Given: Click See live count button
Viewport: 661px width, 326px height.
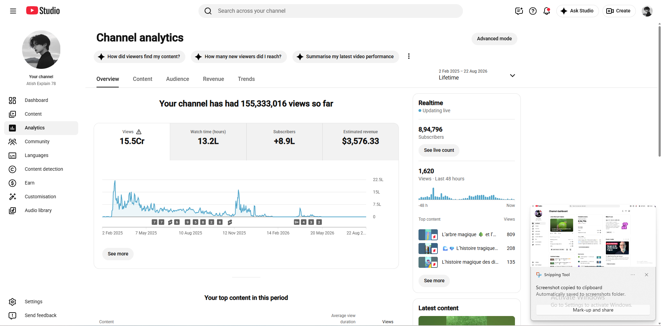Looking at the screenshot, I should 439,150.
